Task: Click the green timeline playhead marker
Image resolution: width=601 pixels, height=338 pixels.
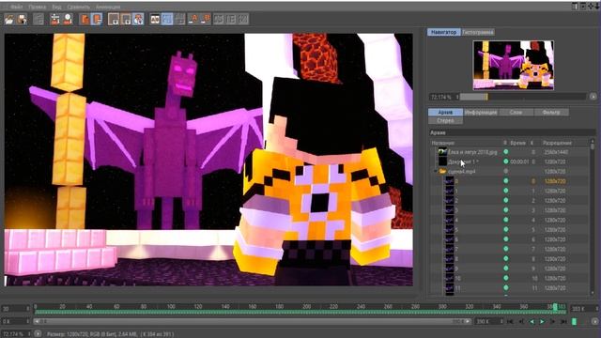Action: click(x=555, y=307)
